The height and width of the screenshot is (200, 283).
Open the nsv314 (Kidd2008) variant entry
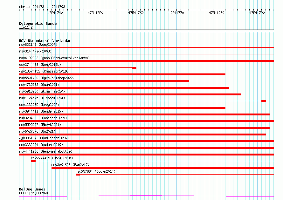(35, 51)
